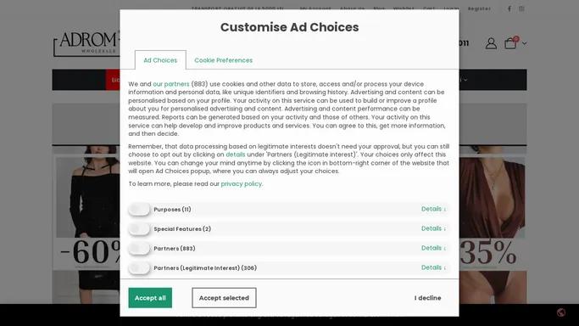Toggle the Partners (883) switch

139,249
